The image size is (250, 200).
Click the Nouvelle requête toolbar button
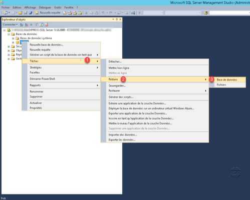48,13
